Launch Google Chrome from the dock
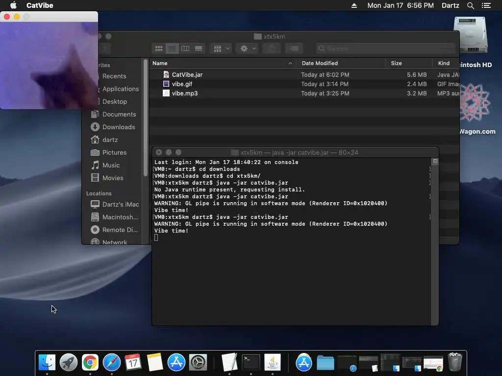 click(x=90, y=362)
